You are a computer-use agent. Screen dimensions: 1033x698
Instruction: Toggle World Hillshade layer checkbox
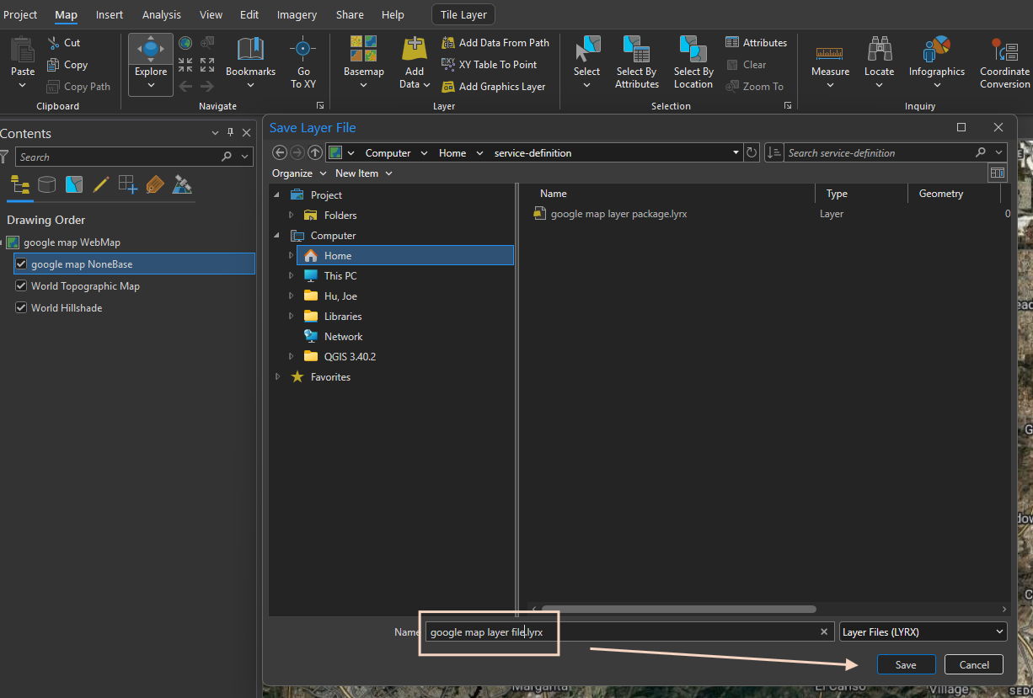[22, 308]
